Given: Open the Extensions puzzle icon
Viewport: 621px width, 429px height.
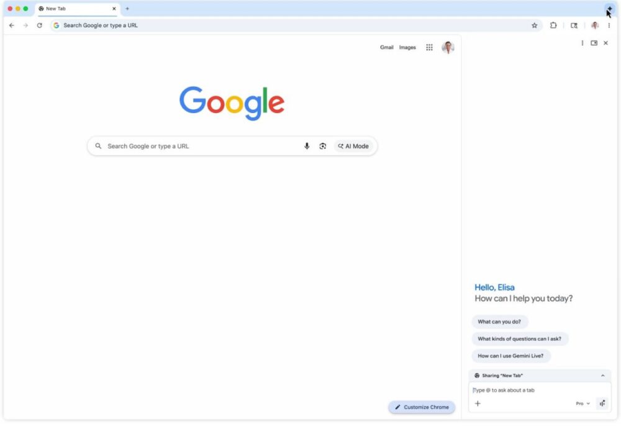Looking at the screenshot, I should [553, 25].
